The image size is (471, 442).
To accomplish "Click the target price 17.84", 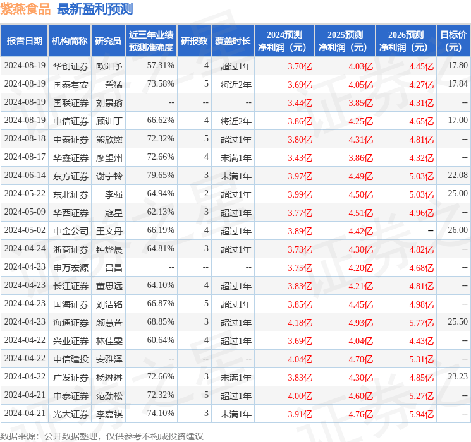I will point(458,84).
